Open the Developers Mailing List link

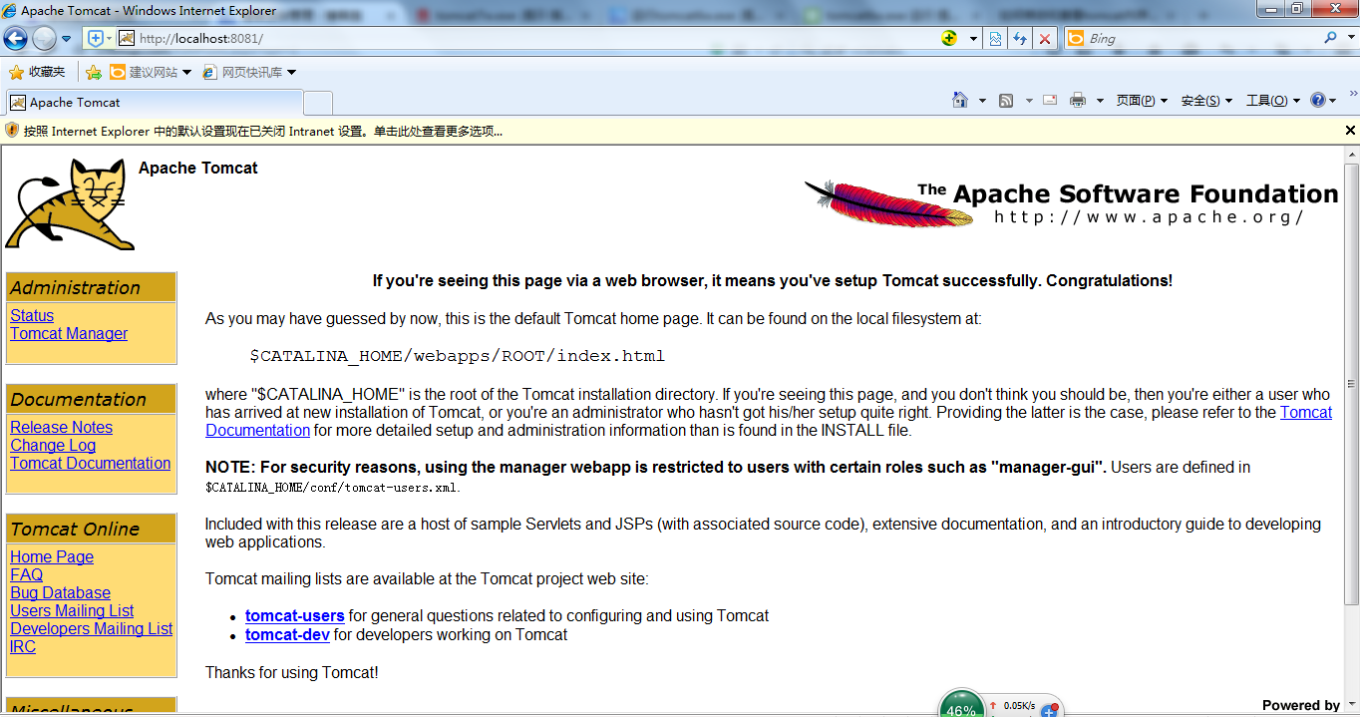pyautogui.click(x=92, y=628)
